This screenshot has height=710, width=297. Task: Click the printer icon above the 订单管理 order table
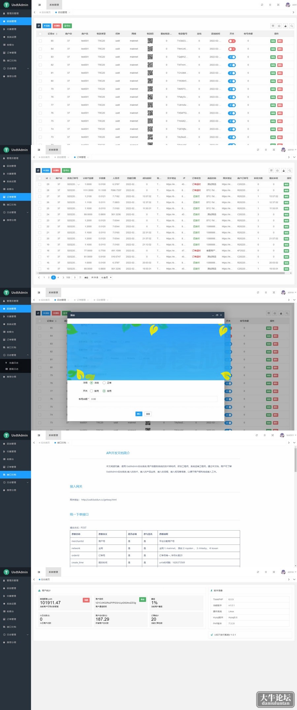(278, 170)
